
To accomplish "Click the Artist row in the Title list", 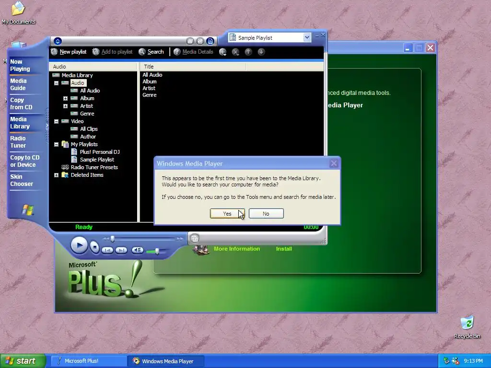I will 149,88.
